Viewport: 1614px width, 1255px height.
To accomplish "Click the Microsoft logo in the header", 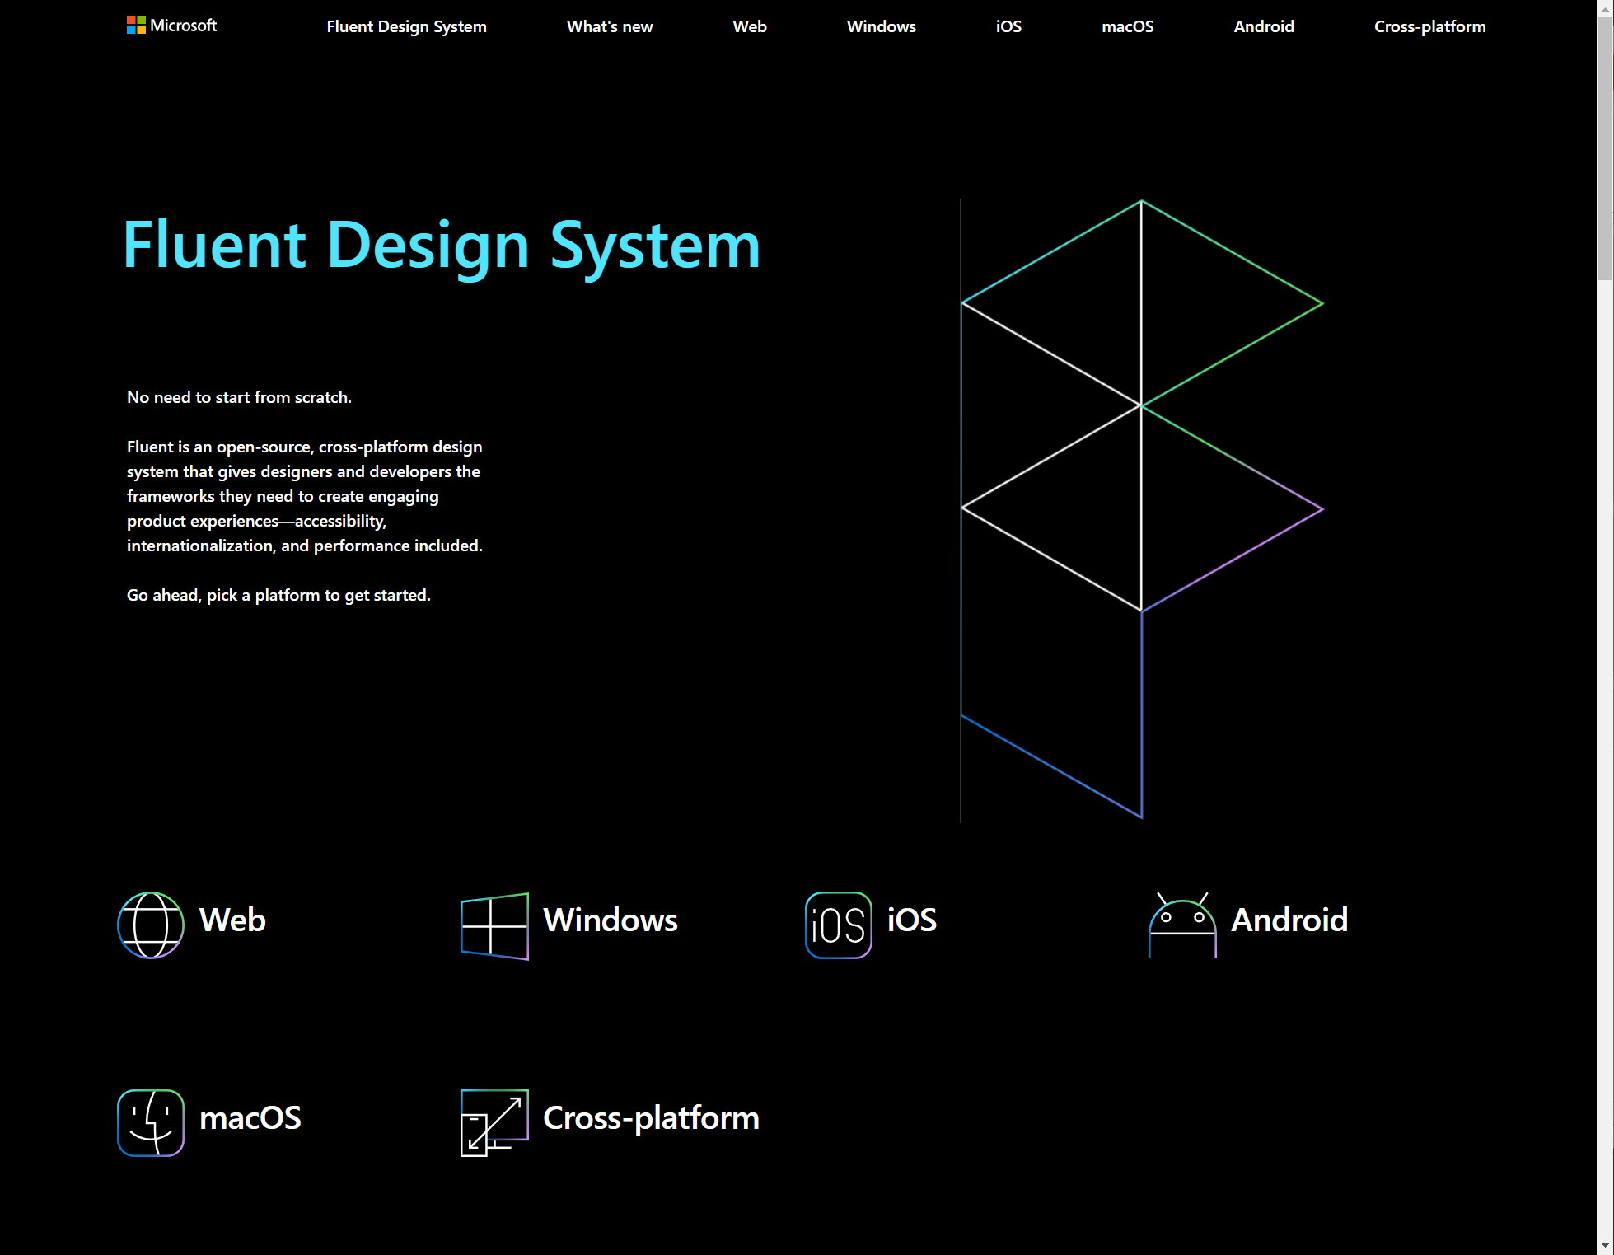I will pyautogui.click(x=171, y=26).
